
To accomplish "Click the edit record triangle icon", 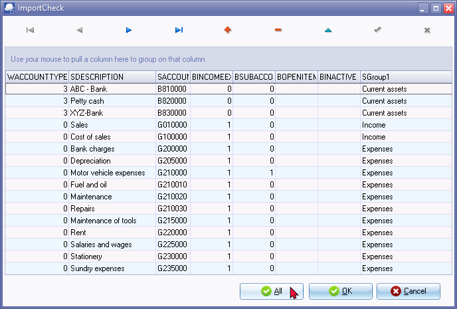I will coord(327,31).
